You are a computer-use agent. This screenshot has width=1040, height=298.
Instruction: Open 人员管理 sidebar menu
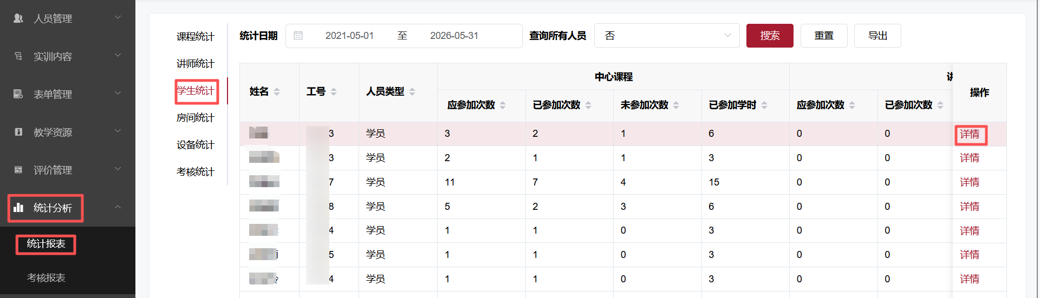68,18
